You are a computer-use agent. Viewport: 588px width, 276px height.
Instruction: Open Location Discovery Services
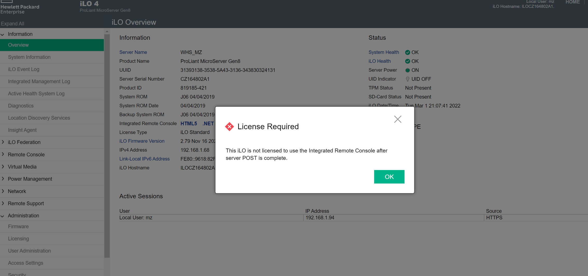(x=52, y=118)
